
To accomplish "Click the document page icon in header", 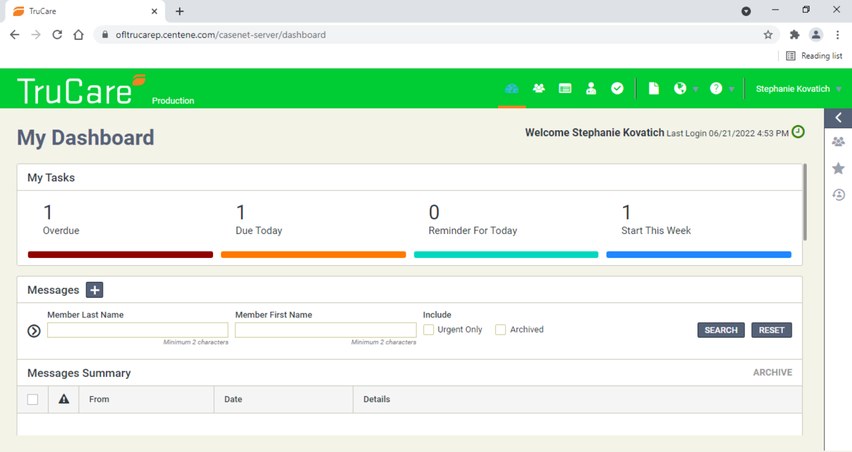I will click(654, 88).
